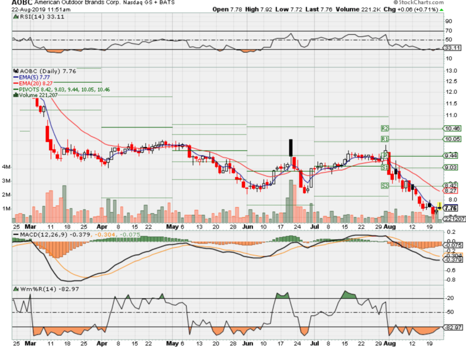Click the yellow marker on the latest candle
This screenshot has width=466, height=348.
439,206
